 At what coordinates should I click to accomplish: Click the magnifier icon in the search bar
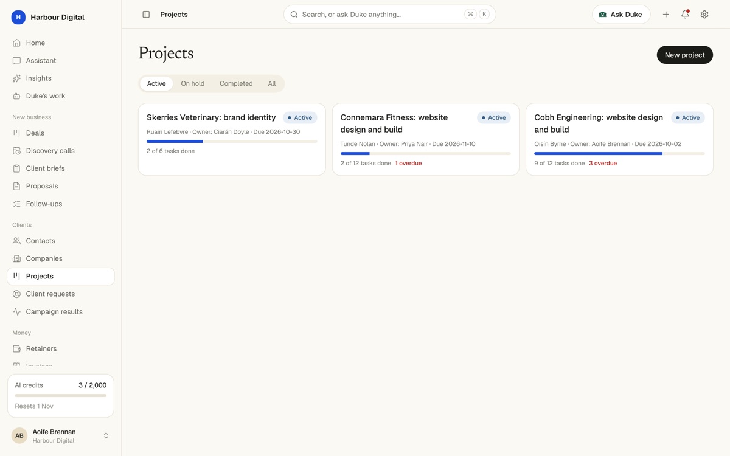[x=294, y=15]
